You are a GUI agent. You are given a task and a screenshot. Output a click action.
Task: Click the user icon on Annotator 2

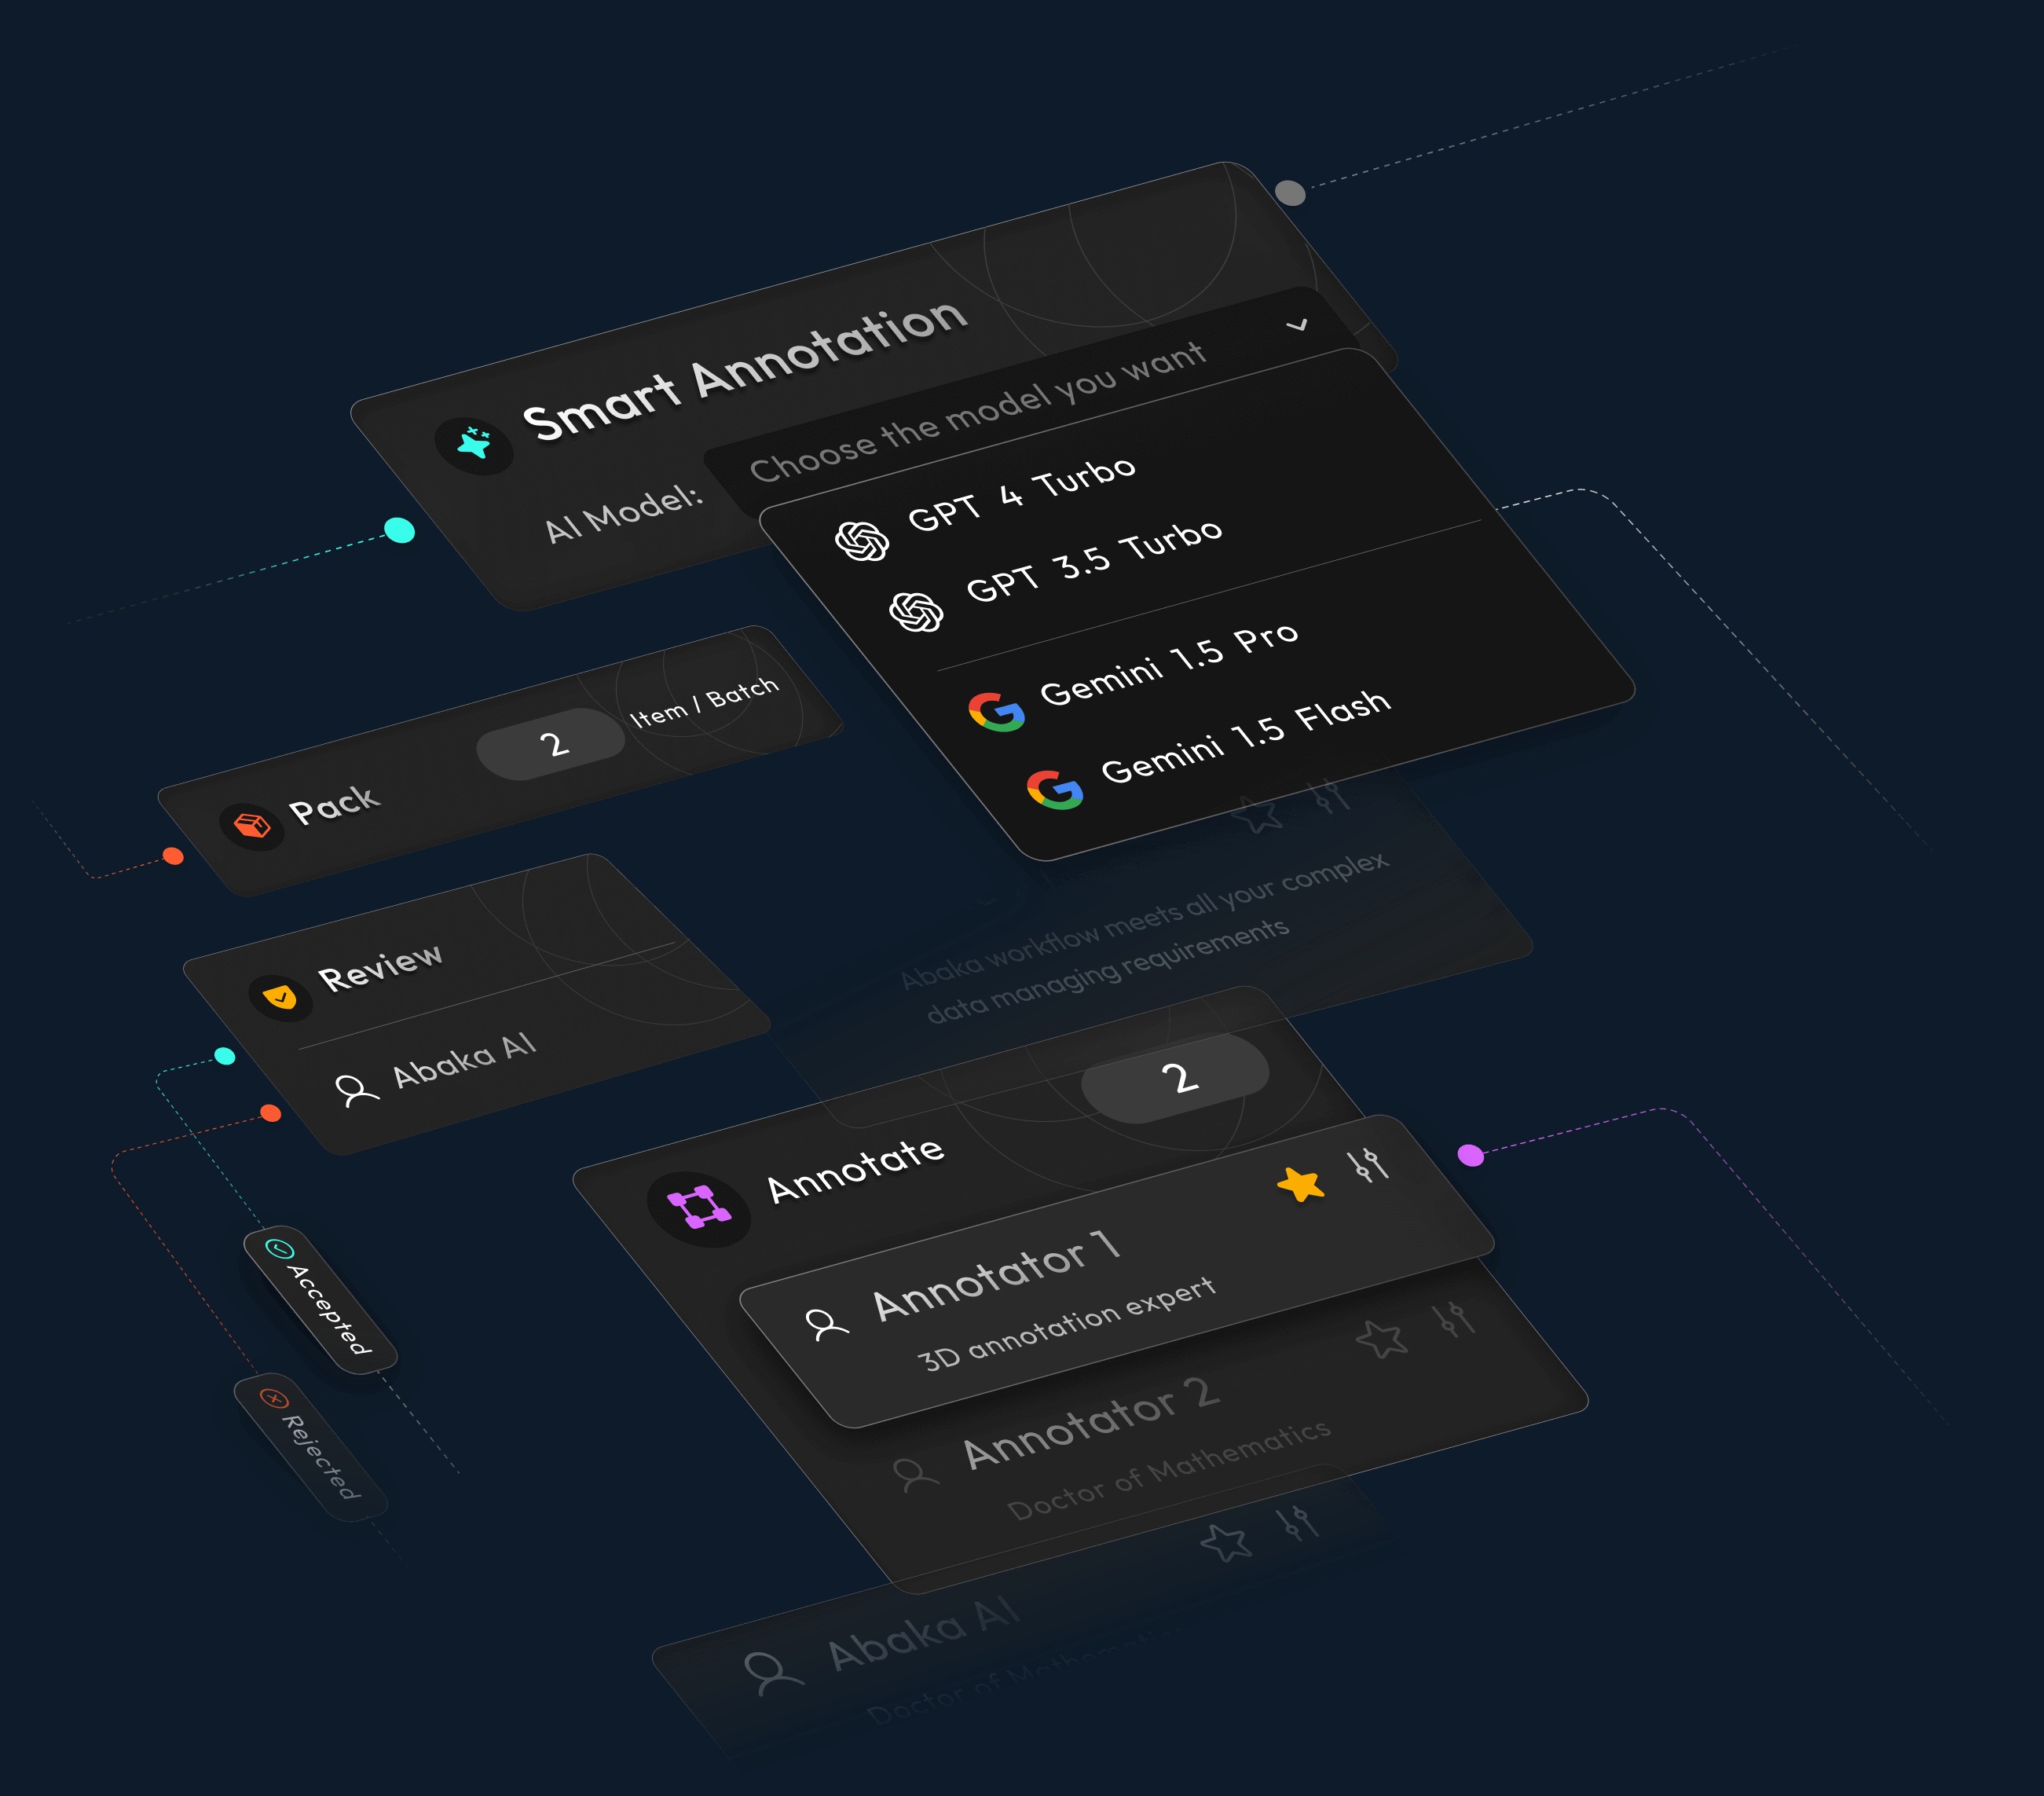point(915,1475)
